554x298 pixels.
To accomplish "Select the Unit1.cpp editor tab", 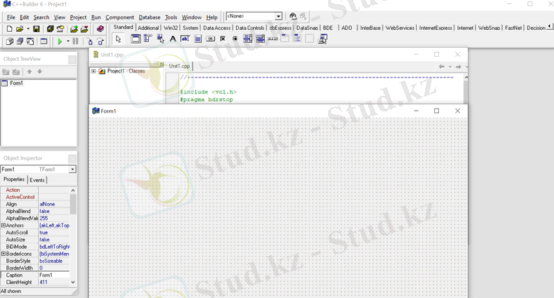I will coord(179,66).
